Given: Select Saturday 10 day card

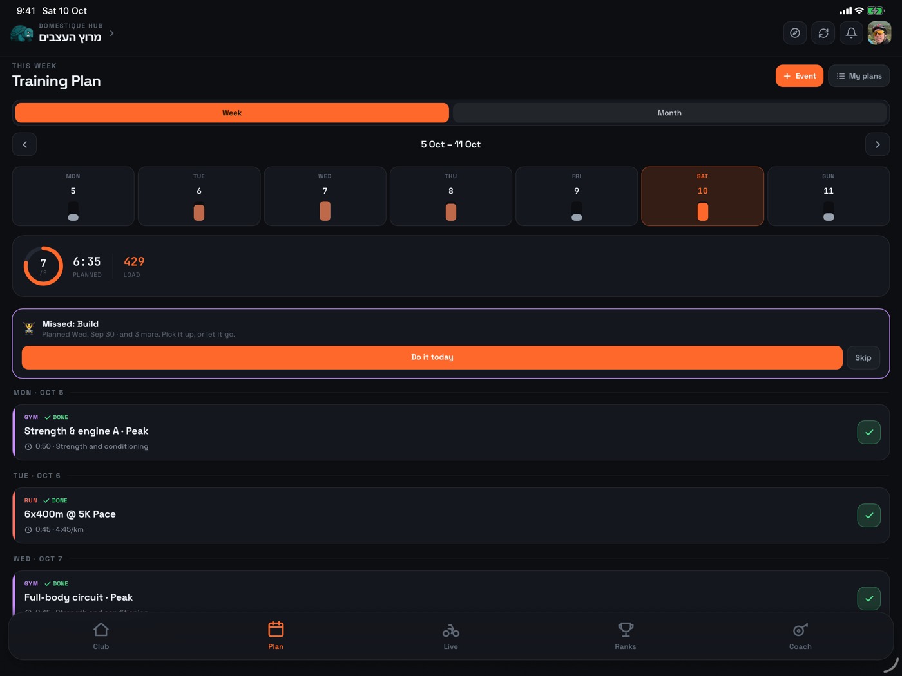Looking at the screenshot, I should pyautogui.click(x=703, y=196).
